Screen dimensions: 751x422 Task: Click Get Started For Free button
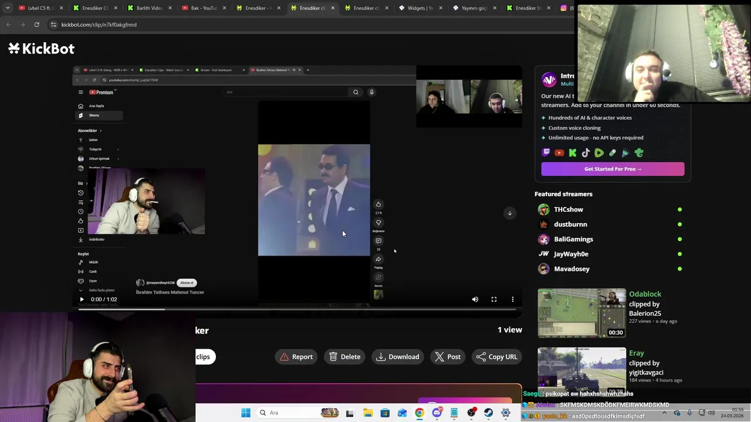(613, 169)
